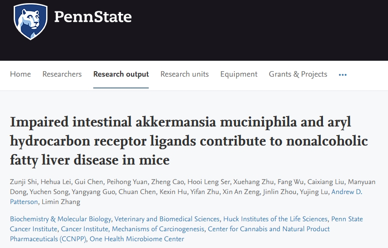
Task: Open the Researchers section
Action: (62, 74)
